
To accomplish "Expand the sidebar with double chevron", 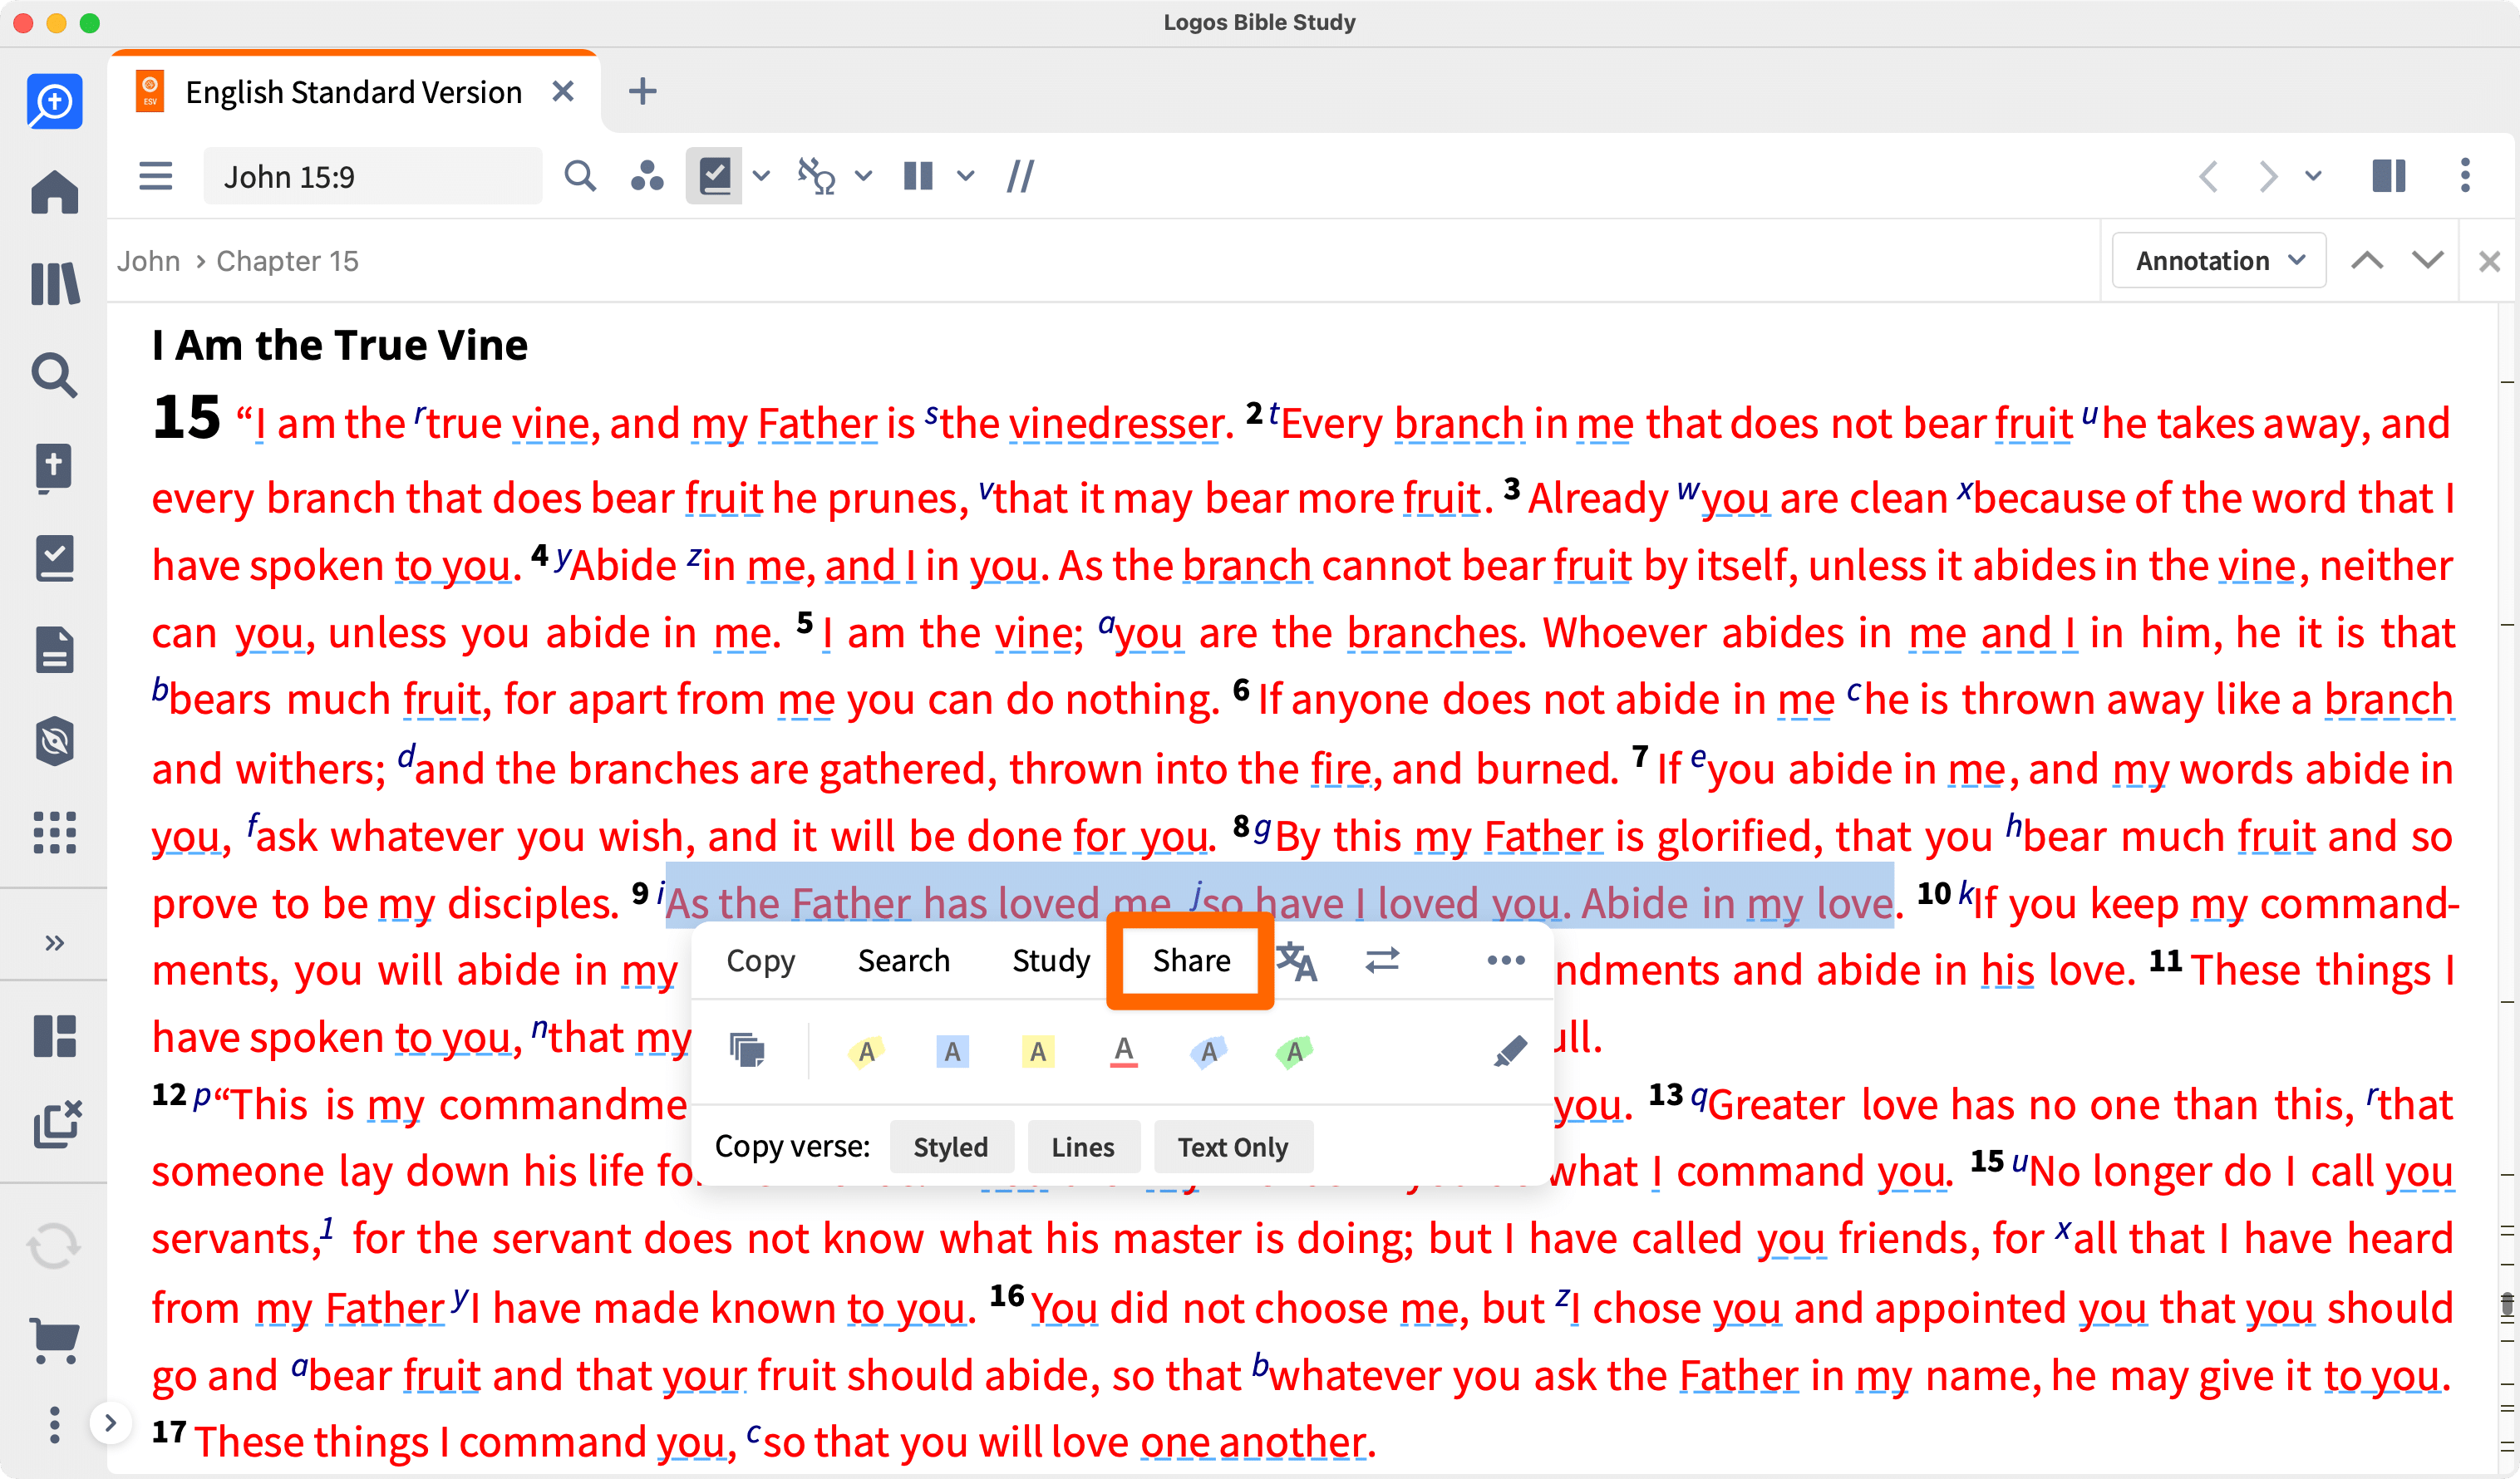I will (x=54, y=943).
